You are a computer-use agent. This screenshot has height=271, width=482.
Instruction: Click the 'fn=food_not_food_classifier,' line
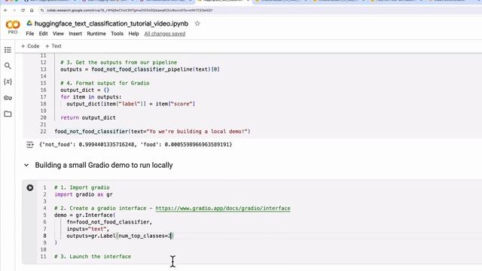109,222
